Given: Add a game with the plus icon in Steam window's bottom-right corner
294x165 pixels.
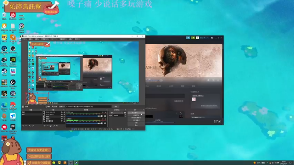Looking at the screenshot, I should (219, 121).
